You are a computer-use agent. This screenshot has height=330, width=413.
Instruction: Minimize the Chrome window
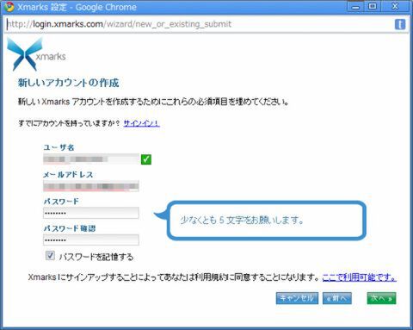355,7
